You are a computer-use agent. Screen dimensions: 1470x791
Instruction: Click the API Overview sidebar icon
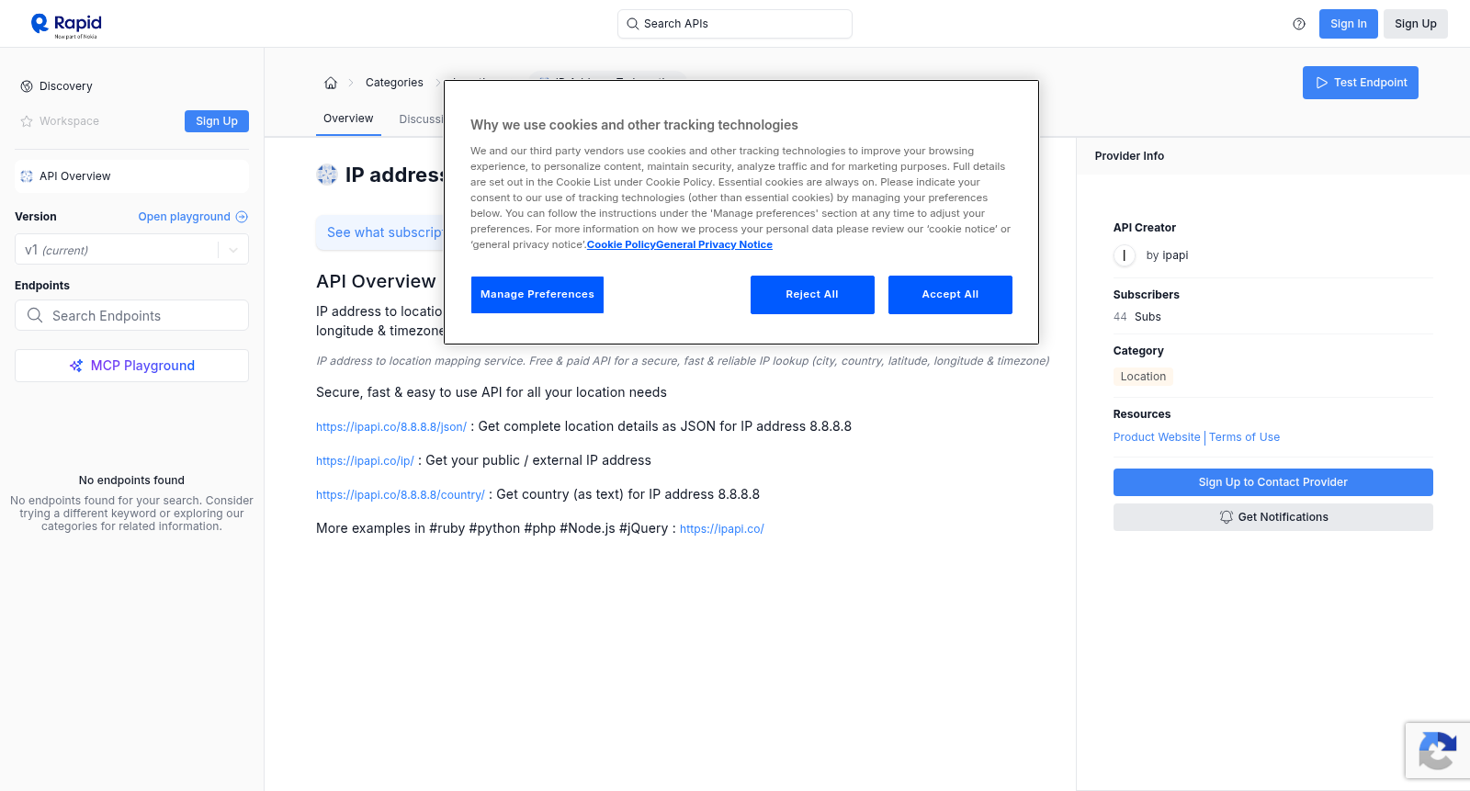27,176
